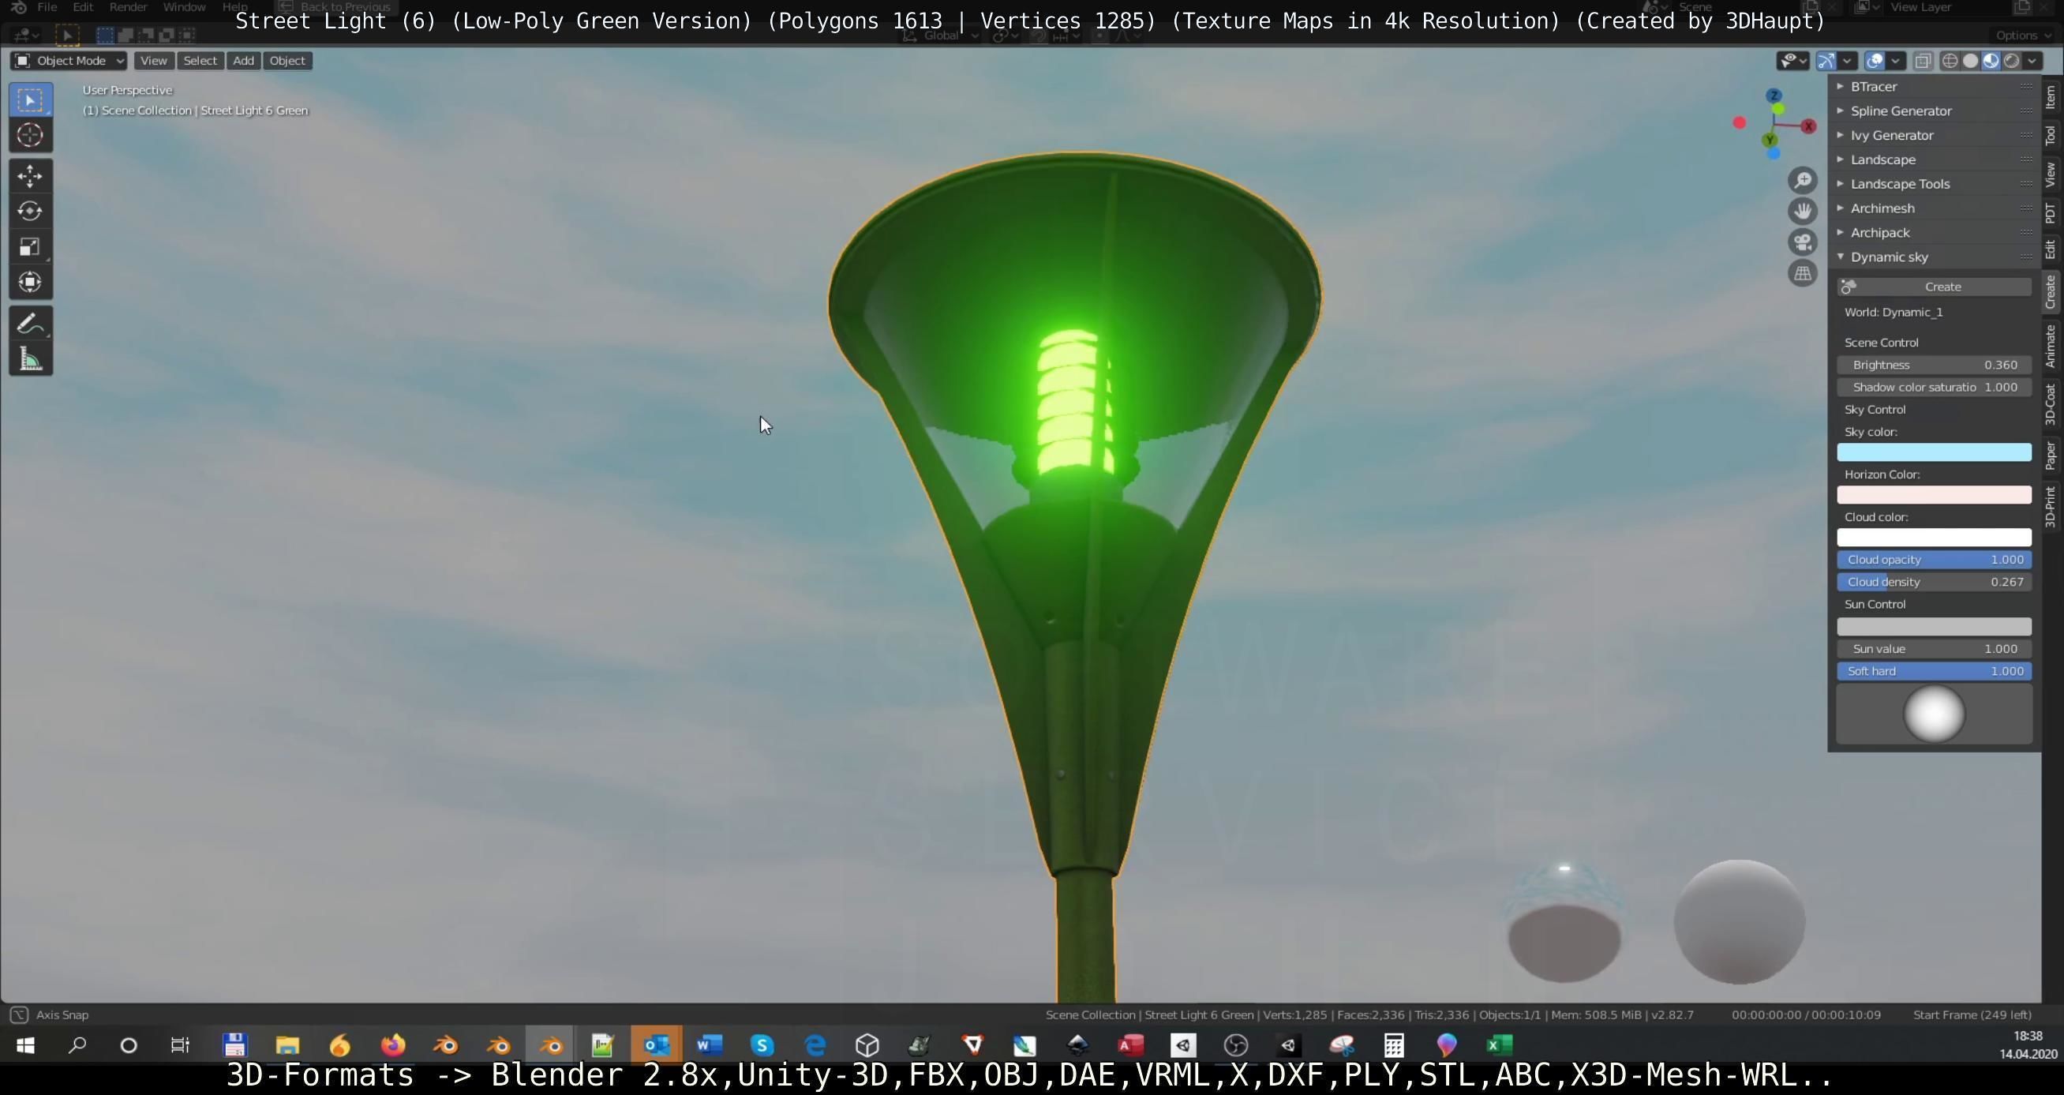
Task: Click the red X axis gizmo
Action: 1808,126
